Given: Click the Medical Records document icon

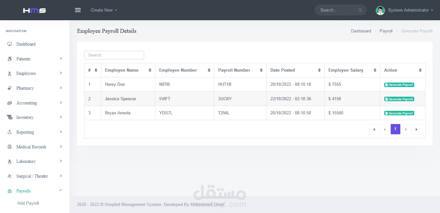Looking at the screenshot, I should [x=10, y=147].
